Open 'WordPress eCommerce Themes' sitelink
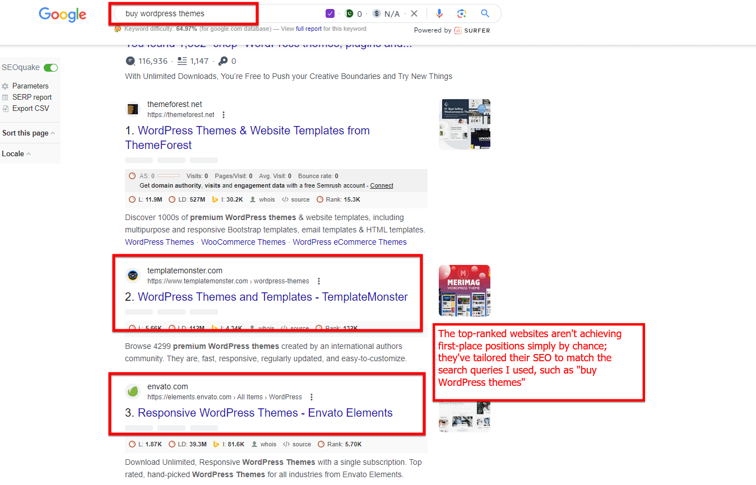The image size is (756, 485). point(350,242)
